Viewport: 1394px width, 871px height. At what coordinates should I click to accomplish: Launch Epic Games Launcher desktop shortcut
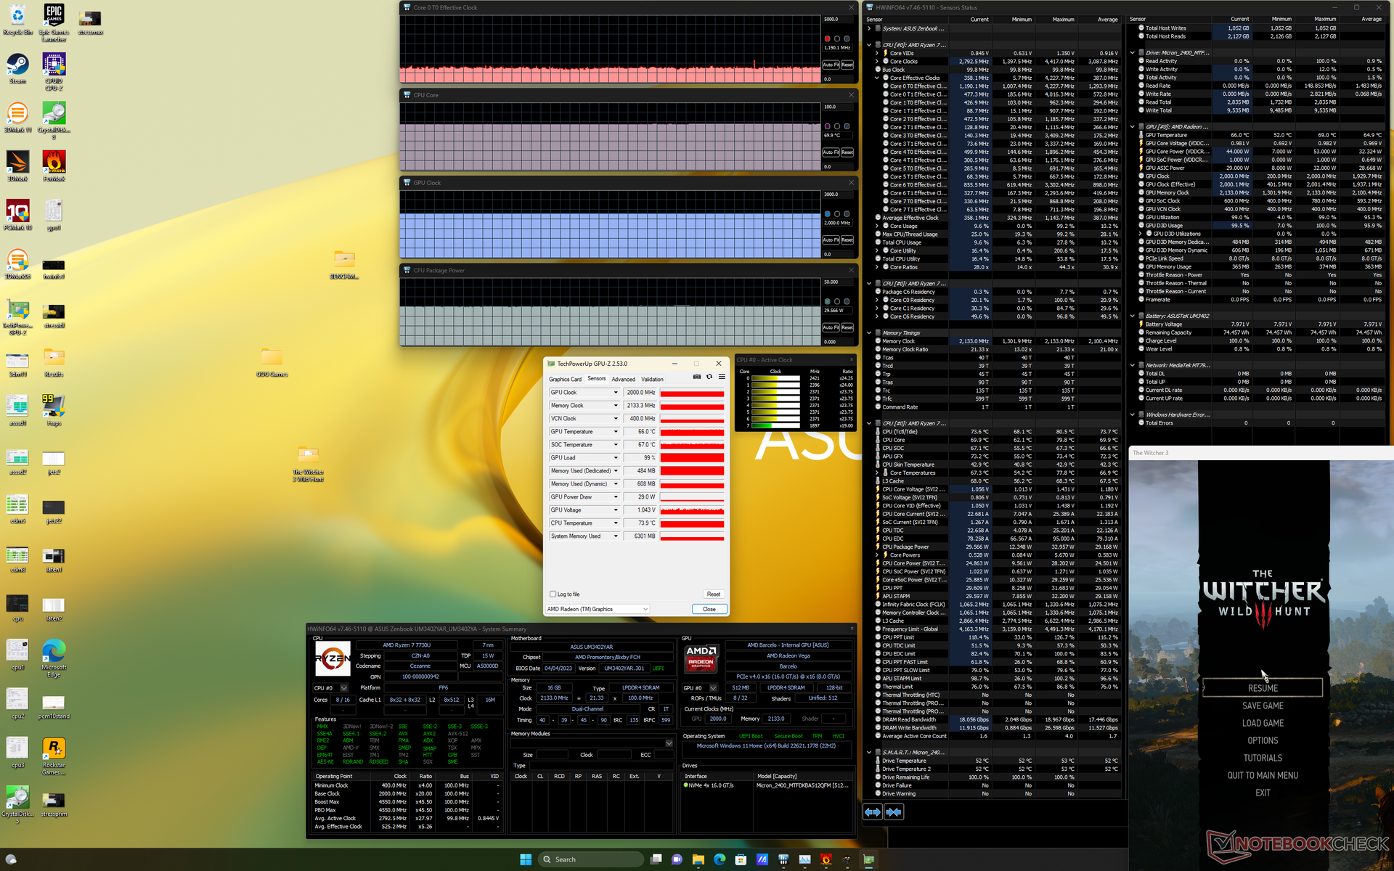[x=54, y=22]
